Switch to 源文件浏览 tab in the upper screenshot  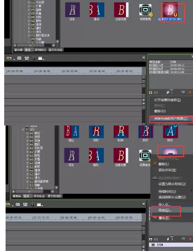coord(55,50)
